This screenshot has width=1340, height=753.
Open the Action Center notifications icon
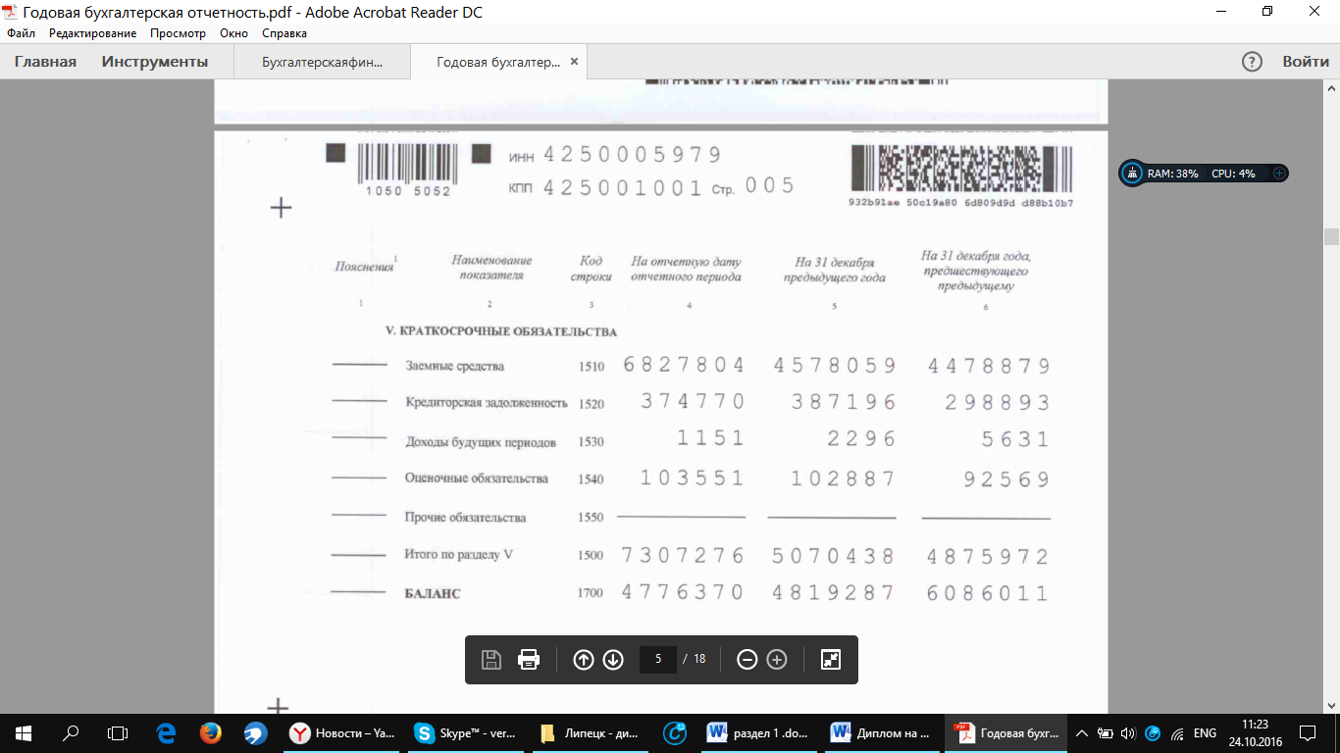pyautogui.click(x=1308, y=733)
